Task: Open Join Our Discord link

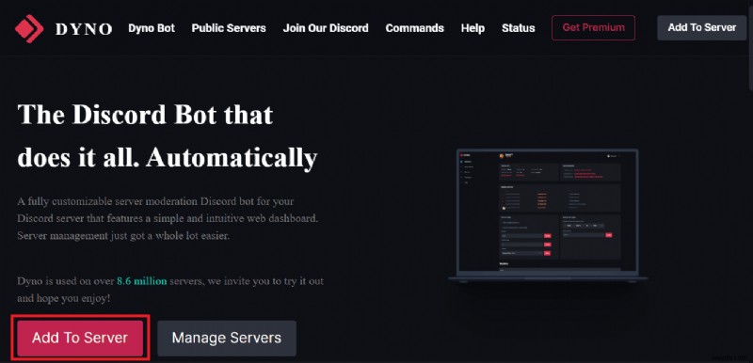Action: [326, 28]
